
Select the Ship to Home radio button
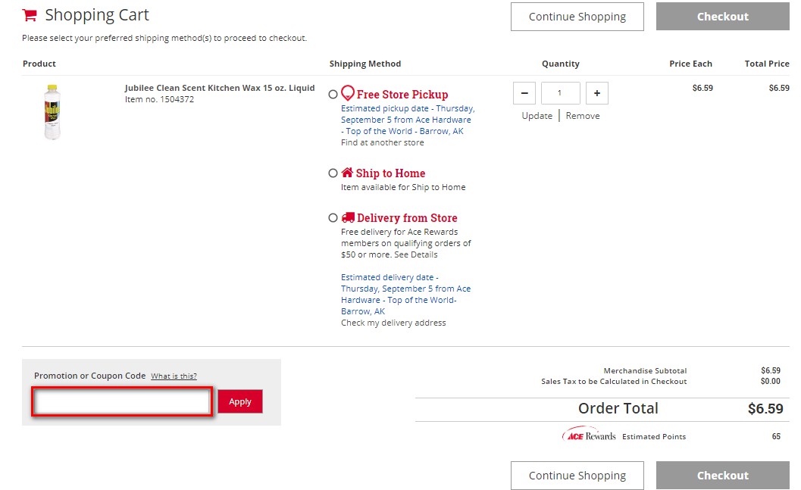tap(333, 173)
